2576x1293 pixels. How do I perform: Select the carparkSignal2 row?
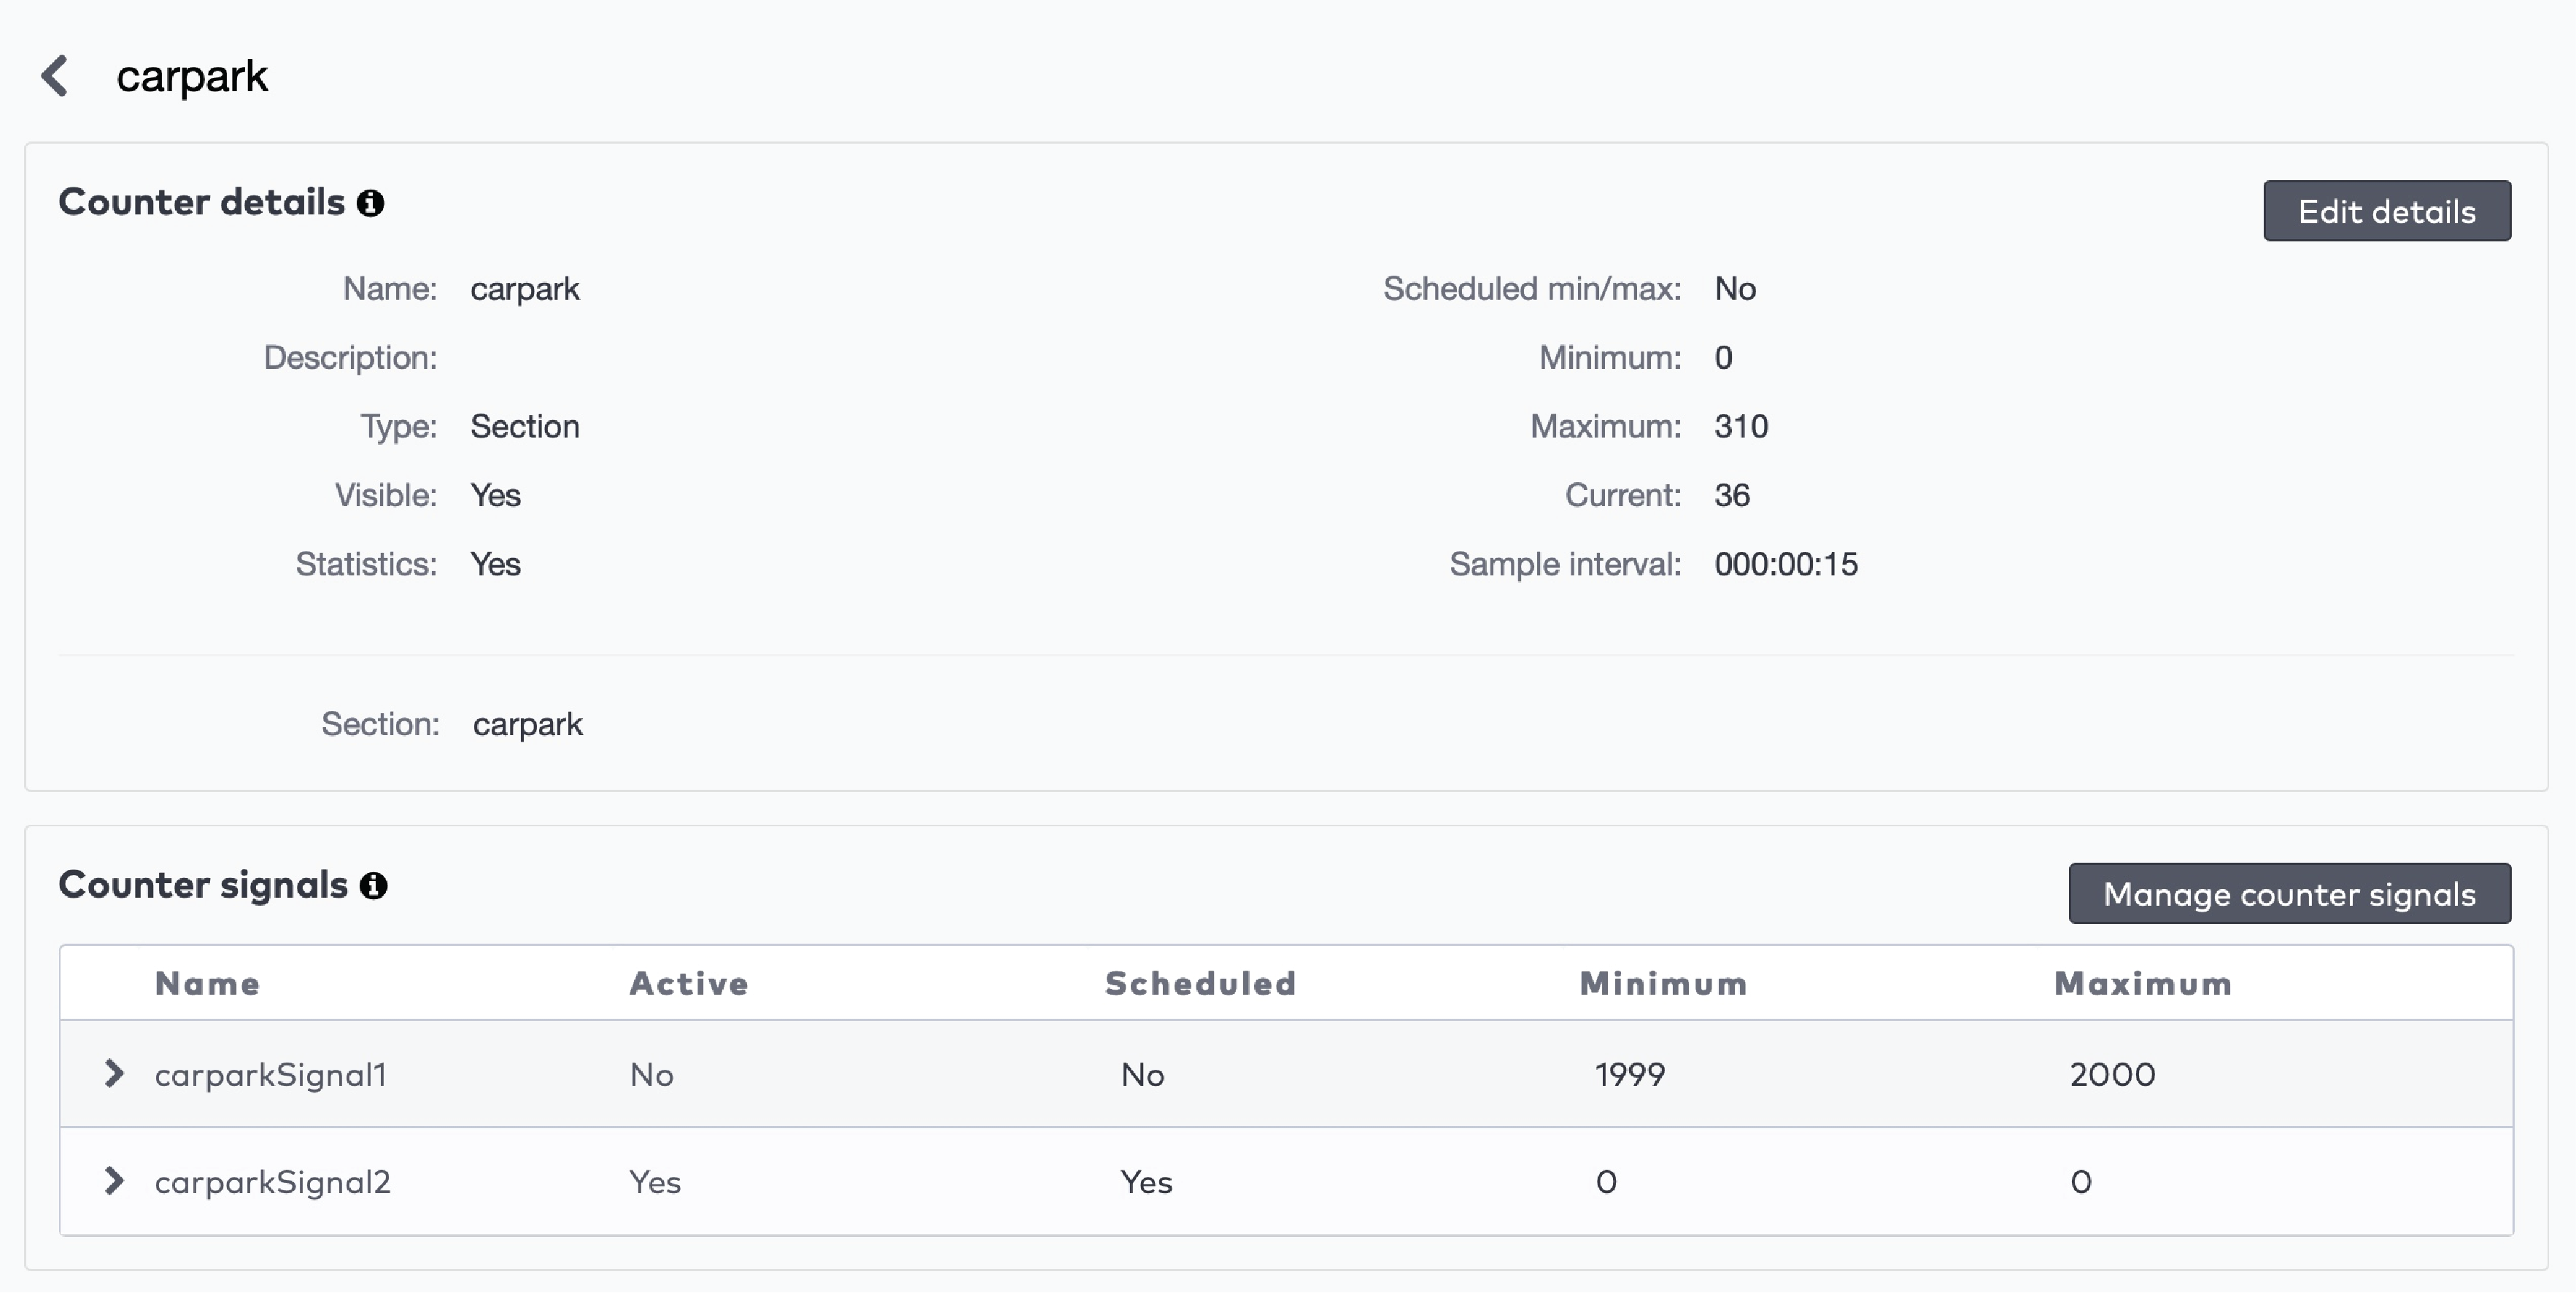[x=271, y=1182]
